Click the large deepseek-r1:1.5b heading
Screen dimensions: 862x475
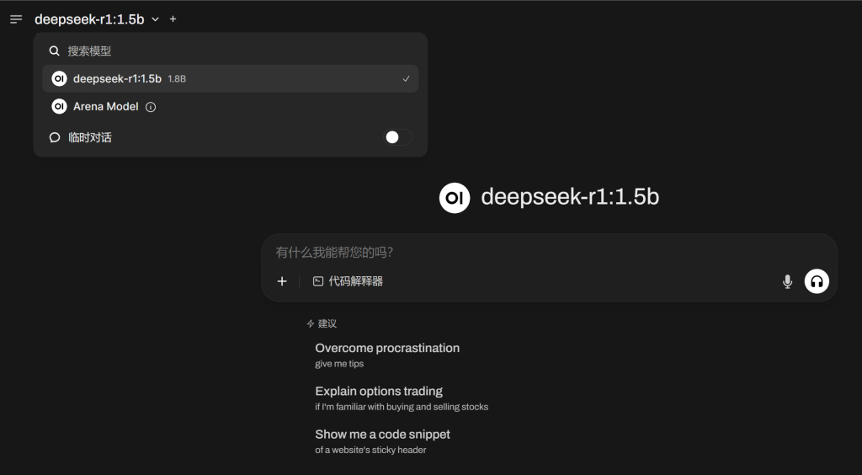570,197
